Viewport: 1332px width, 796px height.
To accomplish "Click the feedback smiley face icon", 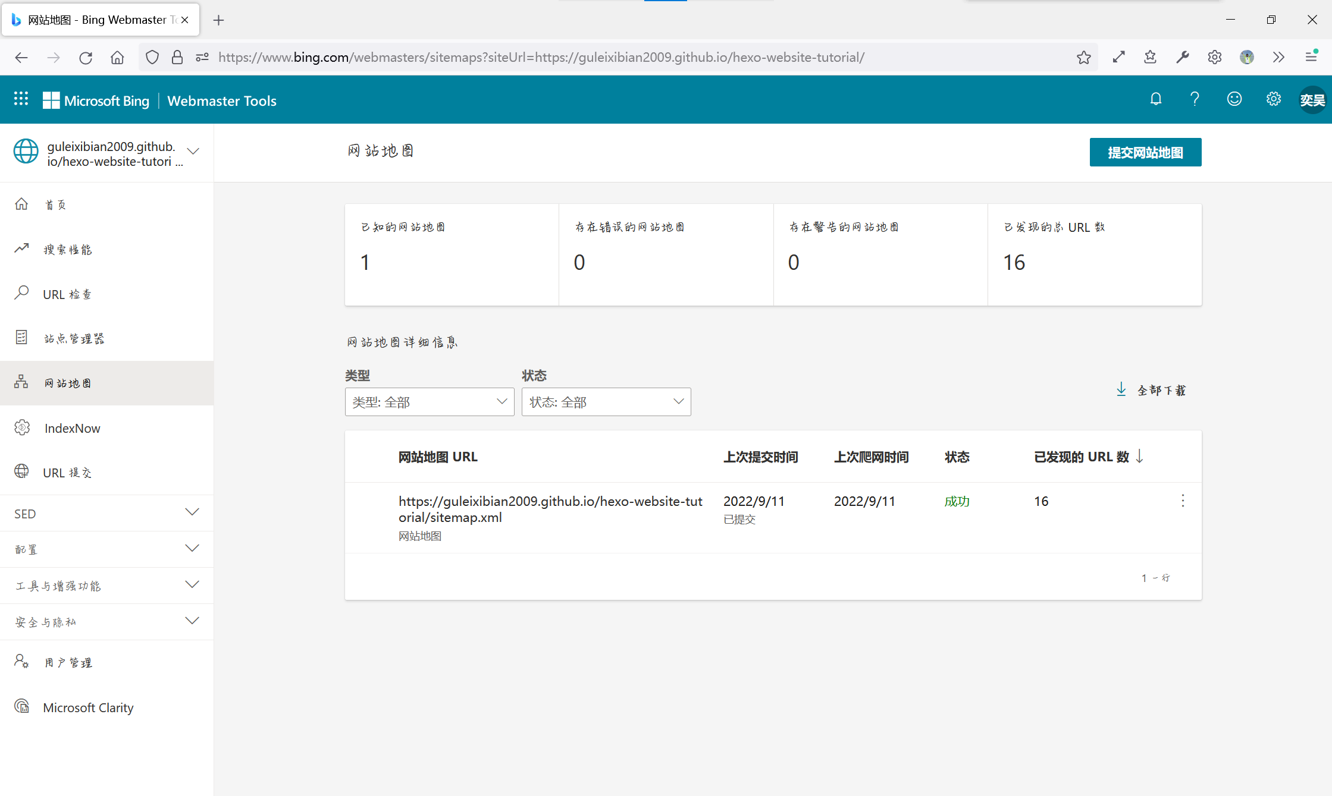I will pos(1234,99).
